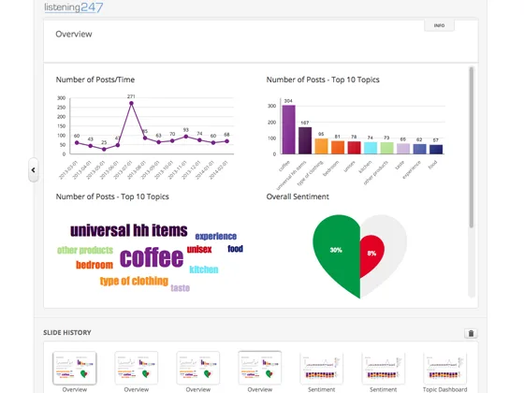The image size is (524, 393).
Task: Click the word coffee in word cloud
Action: 152,257
